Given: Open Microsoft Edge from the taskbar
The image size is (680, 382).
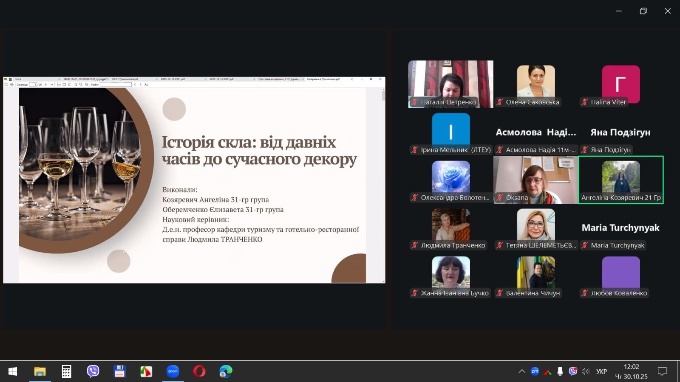Looking at the screenshot, I should [x=226, y=371].
